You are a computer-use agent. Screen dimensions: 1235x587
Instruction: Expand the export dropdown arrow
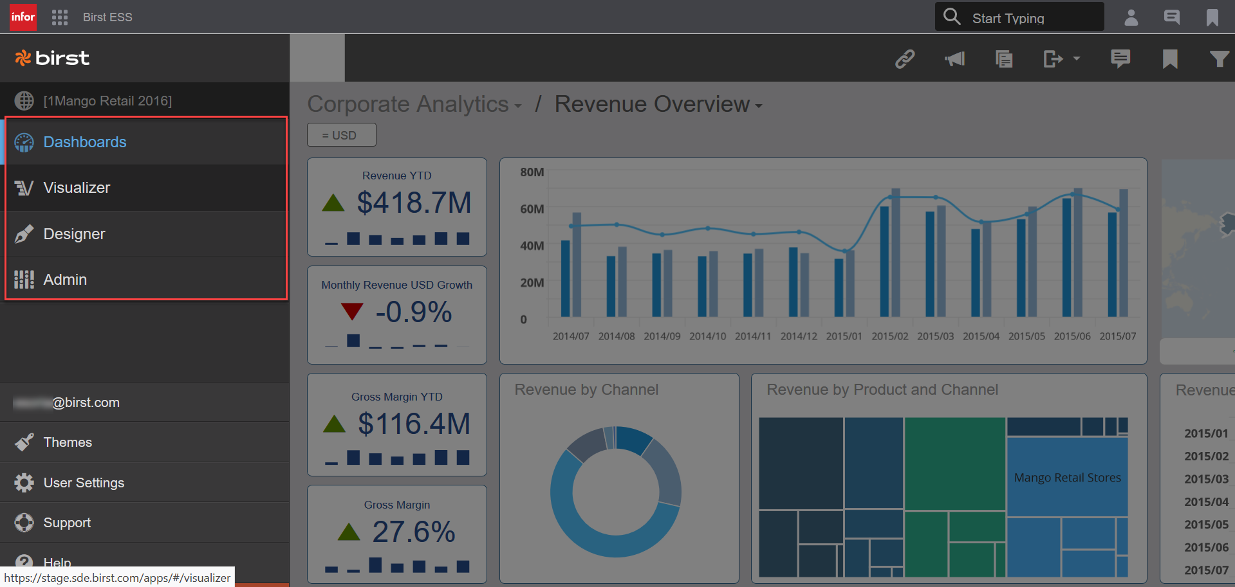click(x=1077, y=59)
